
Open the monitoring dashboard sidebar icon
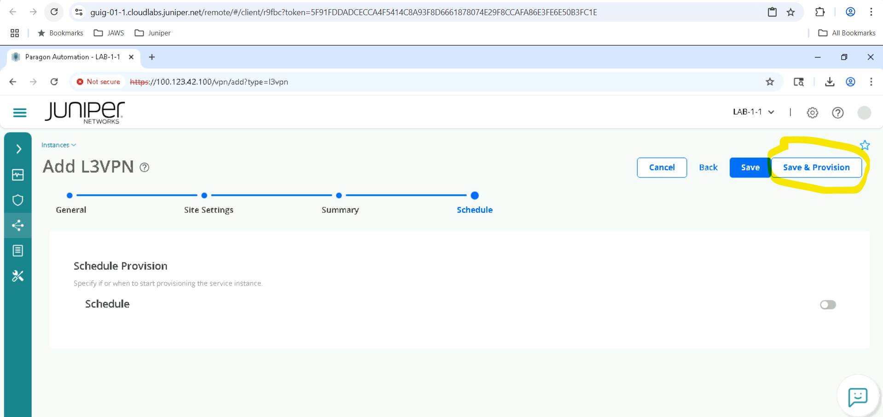click(x=17, y=175)
